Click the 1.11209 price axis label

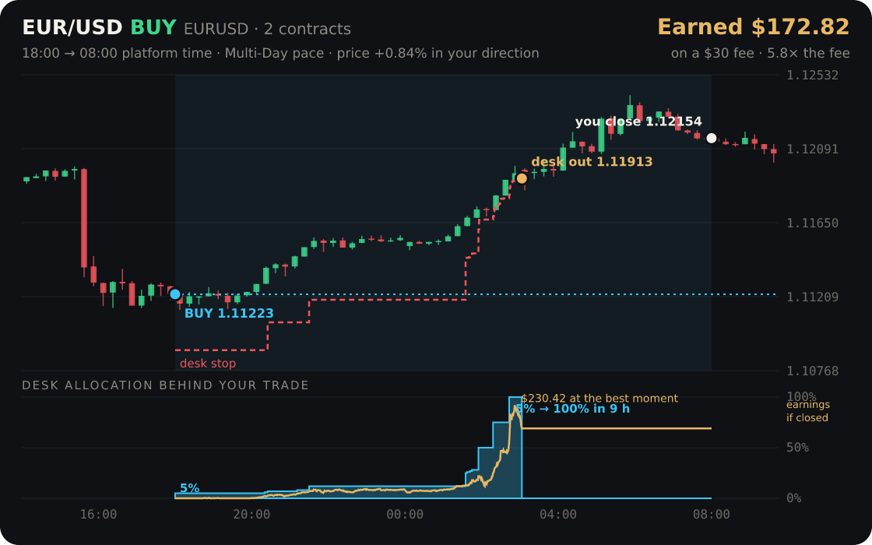coord(813,297)
